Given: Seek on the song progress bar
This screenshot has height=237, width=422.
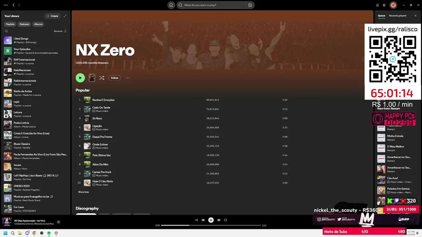Looking at the screenshot, I should (x=211, y=225).
